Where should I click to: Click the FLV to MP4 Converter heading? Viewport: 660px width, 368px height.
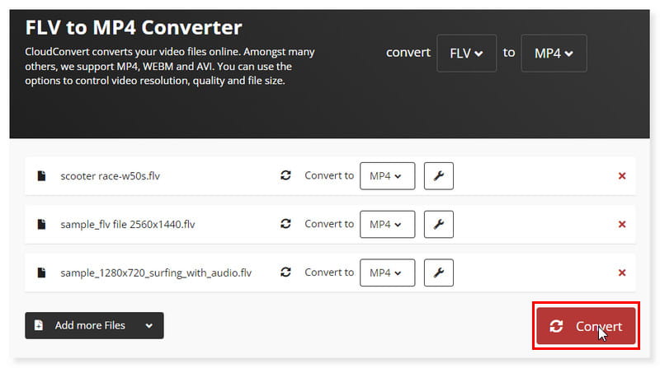pyautogui.click(x=134, y=28)
